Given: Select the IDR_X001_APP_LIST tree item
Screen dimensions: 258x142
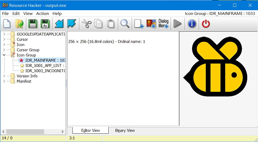Looking at the screenshot, I should point(45,66).
